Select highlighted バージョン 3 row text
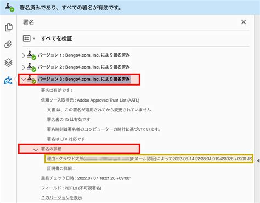The image size is (260, 203). click(x=84, y=79)
